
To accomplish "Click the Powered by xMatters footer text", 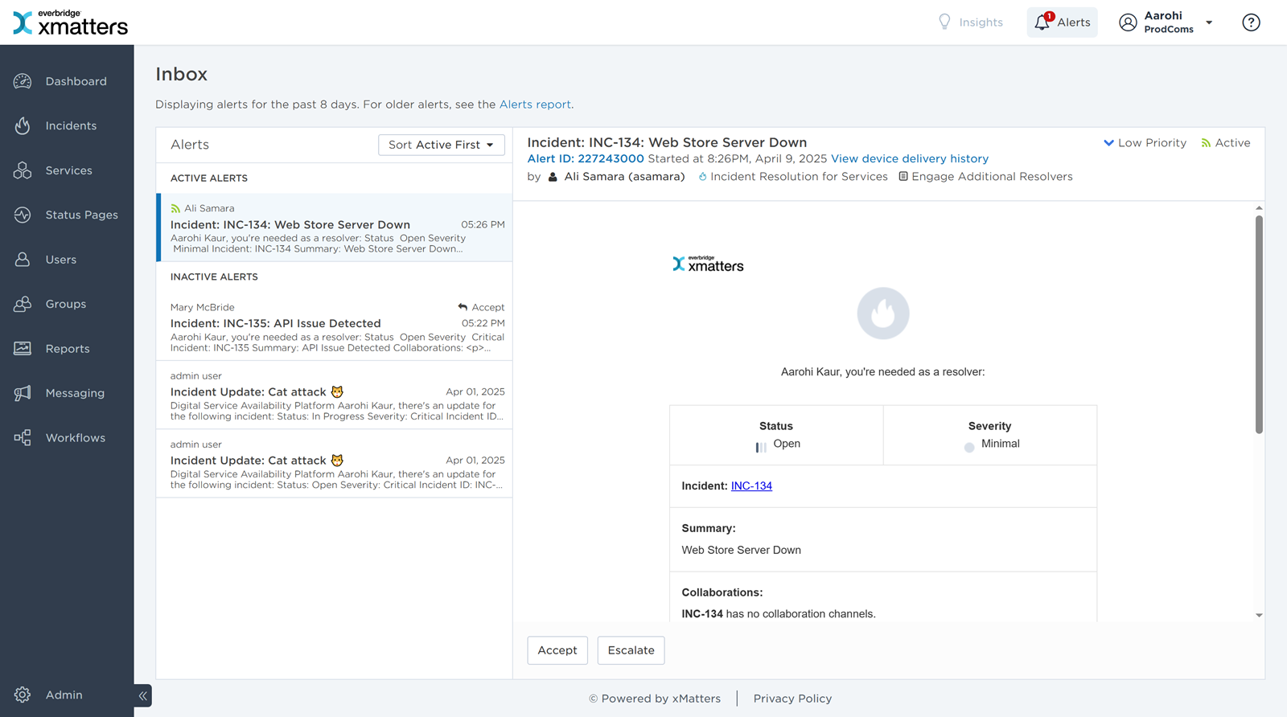I will tap(655, 699).
